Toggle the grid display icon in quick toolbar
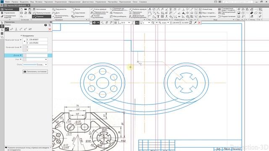 pos(116,23)
